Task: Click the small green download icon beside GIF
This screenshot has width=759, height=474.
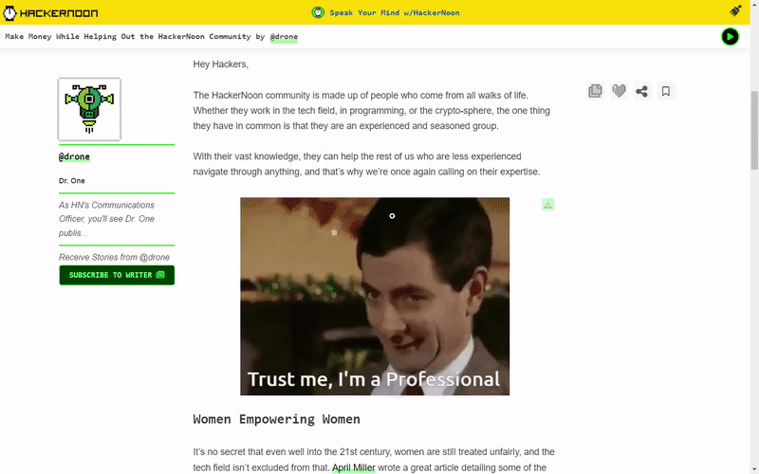Action: [547, 205]
